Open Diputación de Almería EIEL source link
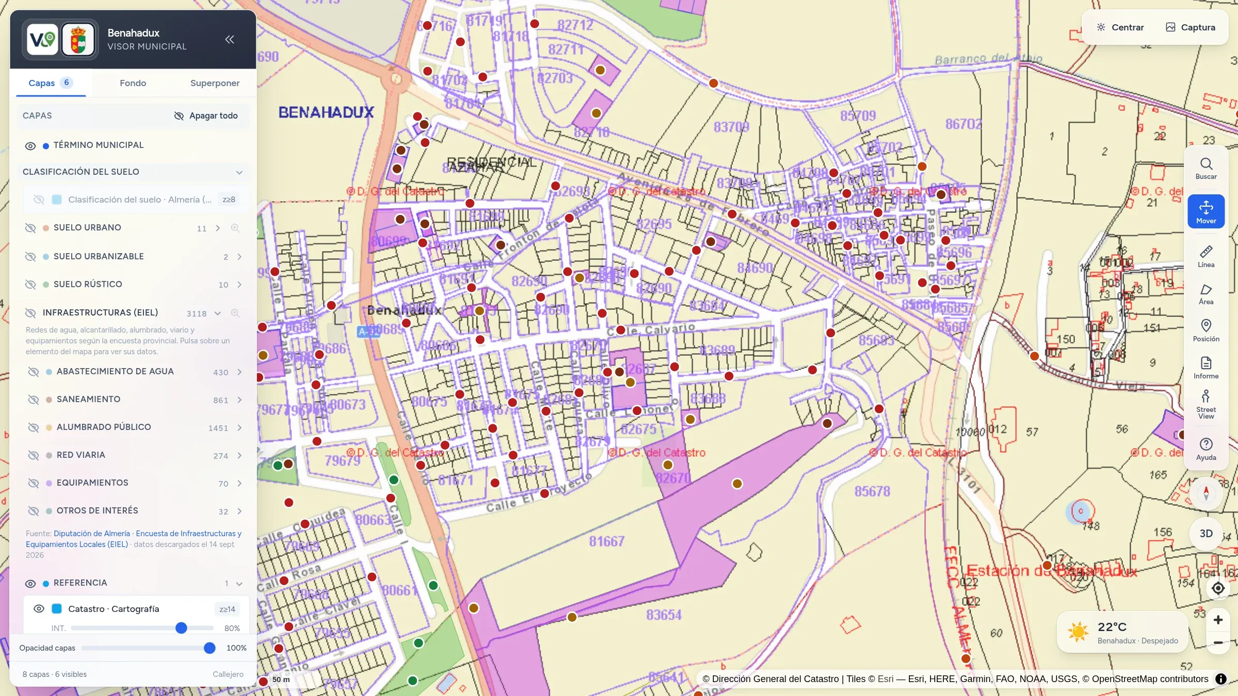 click(x=134, y=539)
